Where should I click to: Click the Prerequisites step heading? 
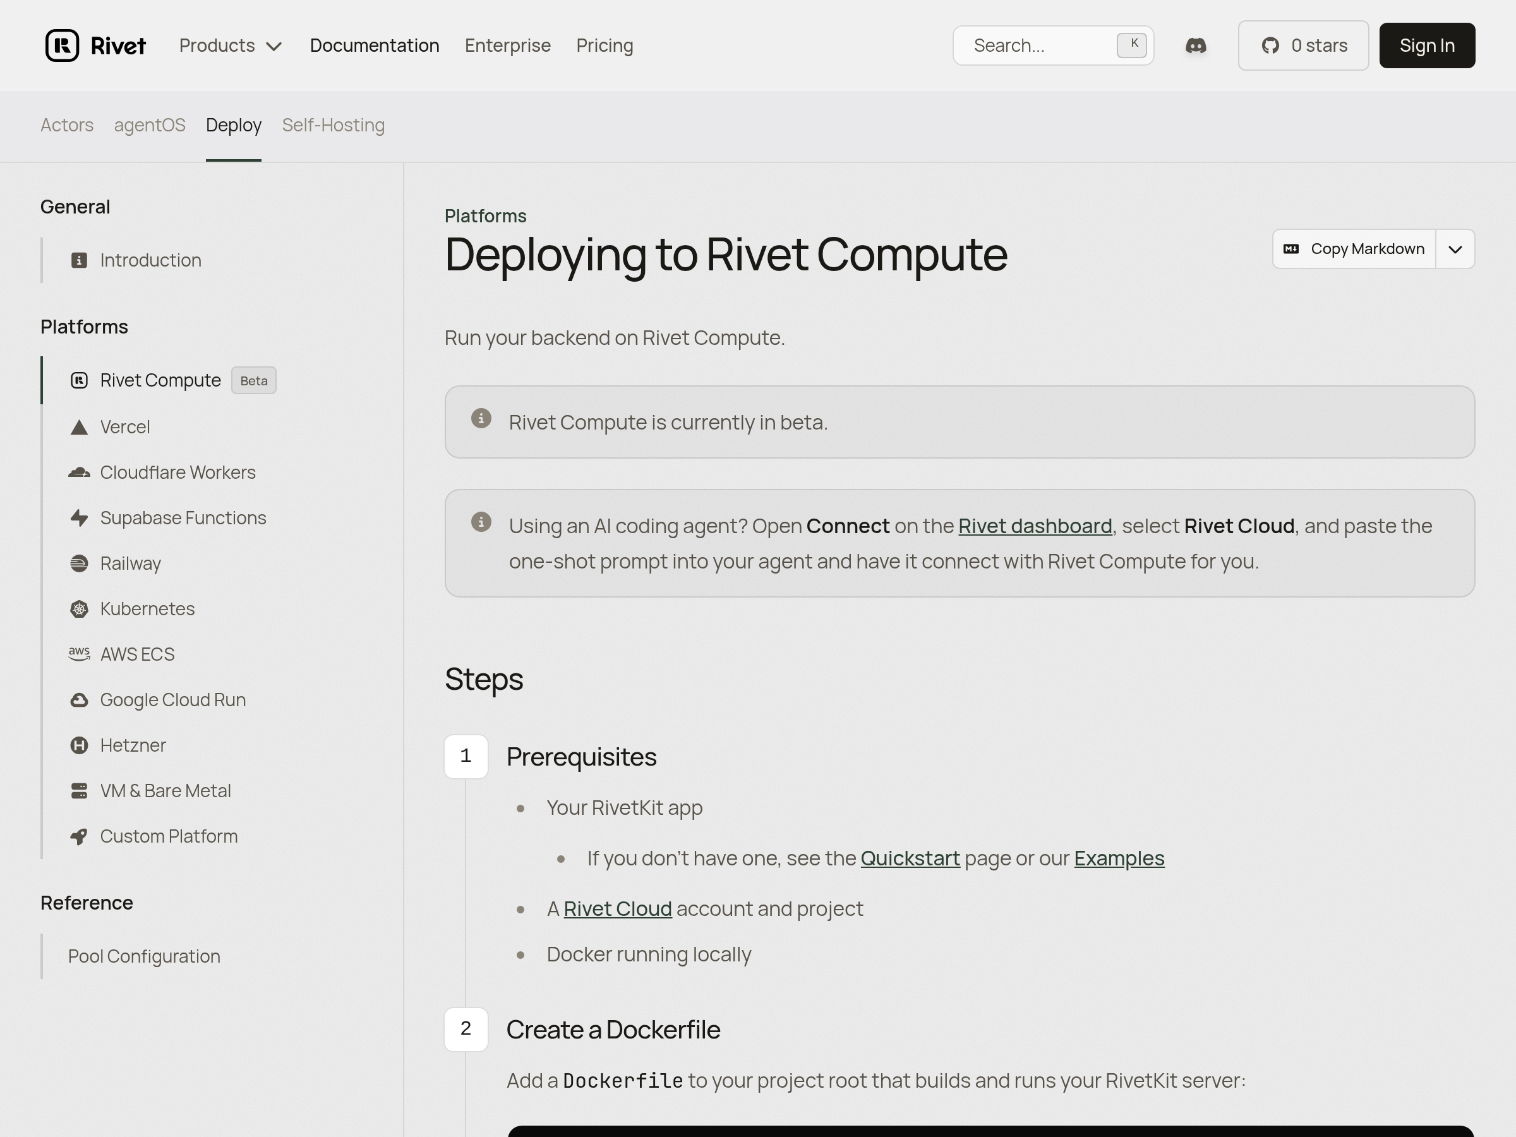point(581,757)
